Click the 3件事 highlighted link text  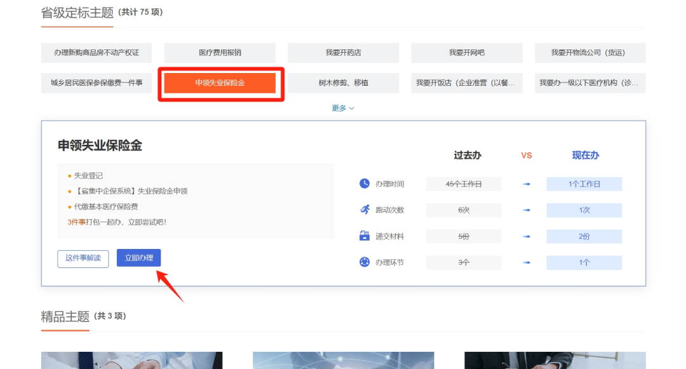(76, 222)
